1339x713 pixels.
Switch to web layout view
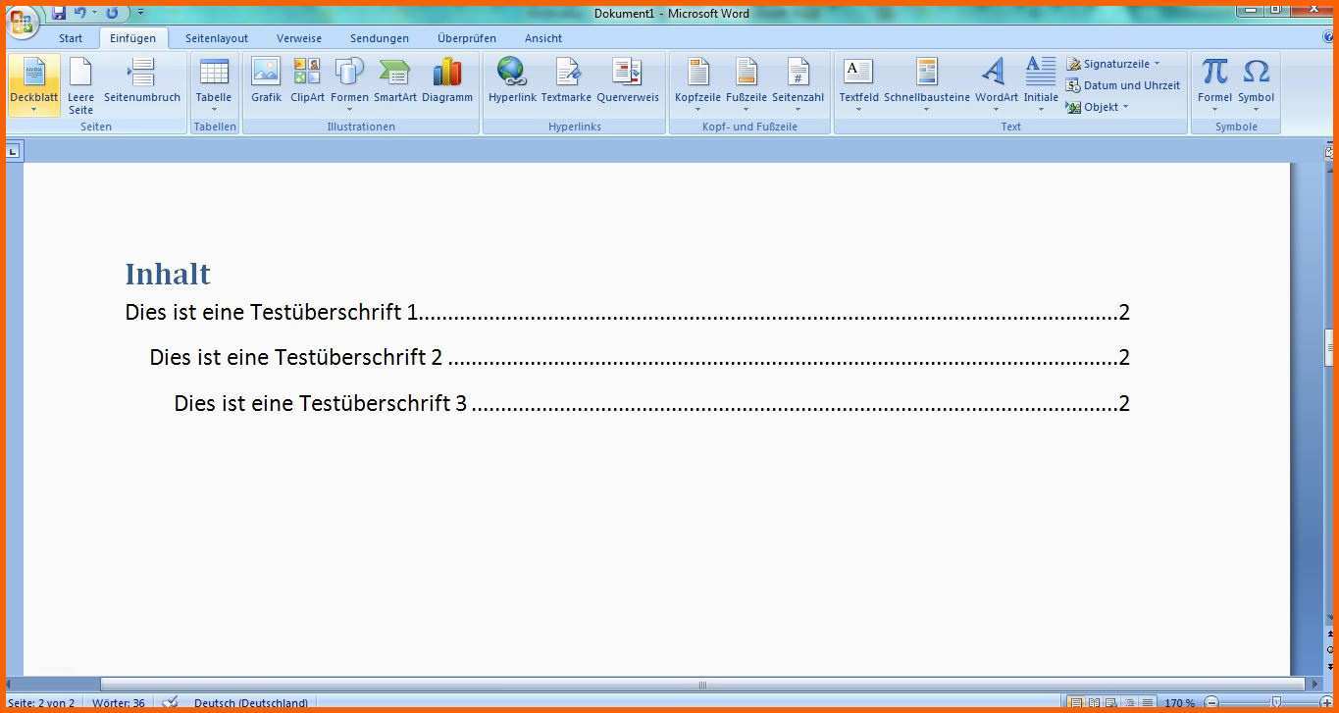click(x=1111, y=702)
